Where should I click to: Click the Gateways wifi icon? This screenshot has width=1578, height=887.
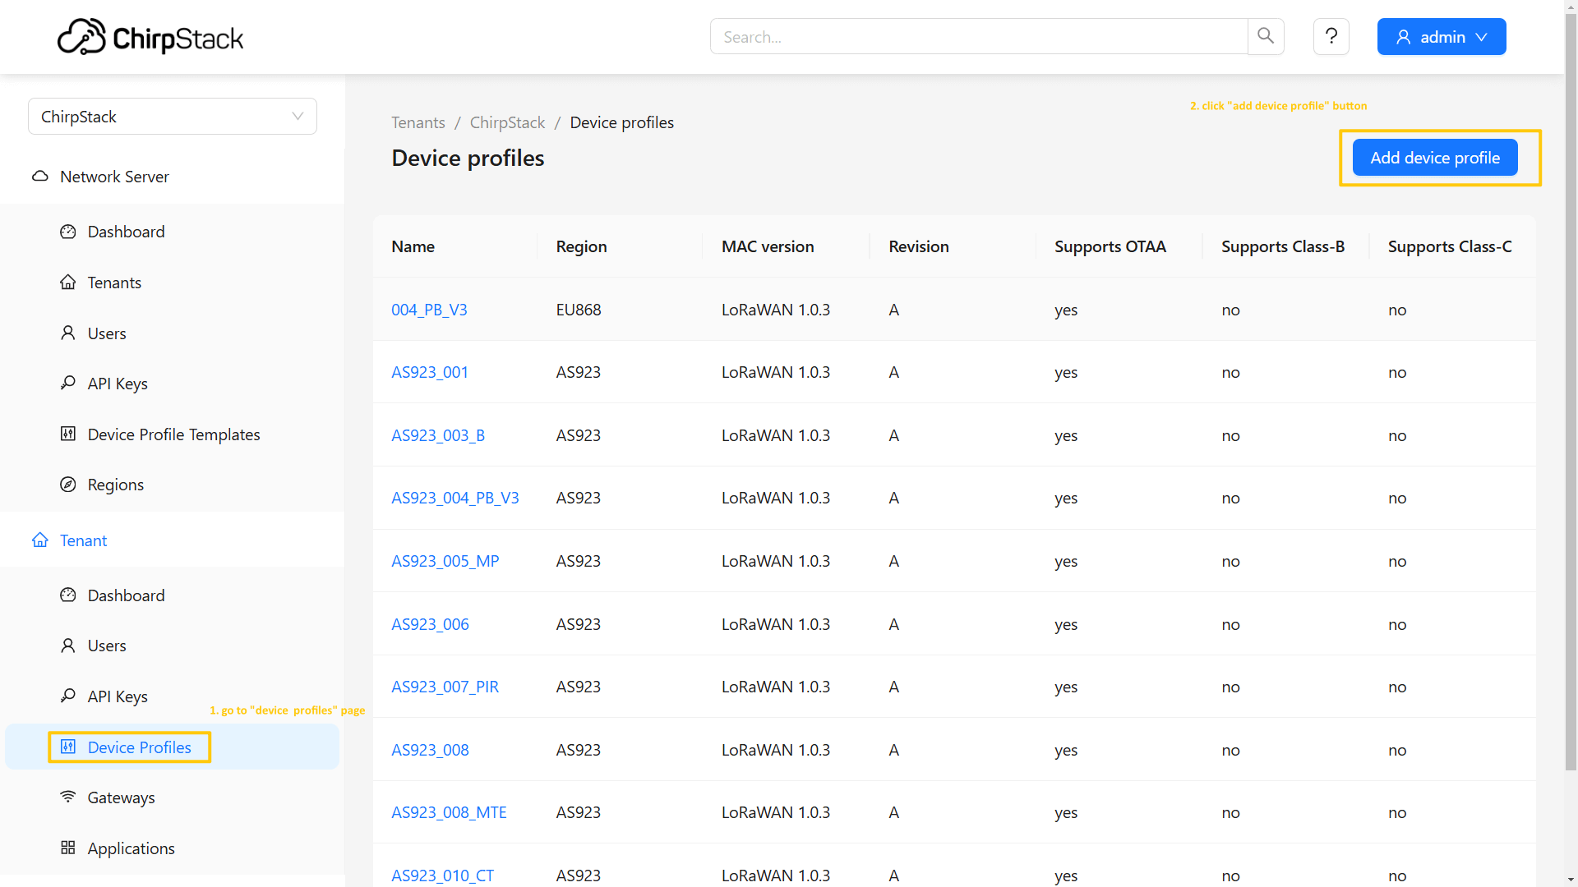(68, 797)
